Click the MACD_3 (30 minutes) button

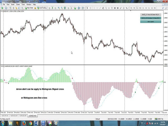(150, 18)
